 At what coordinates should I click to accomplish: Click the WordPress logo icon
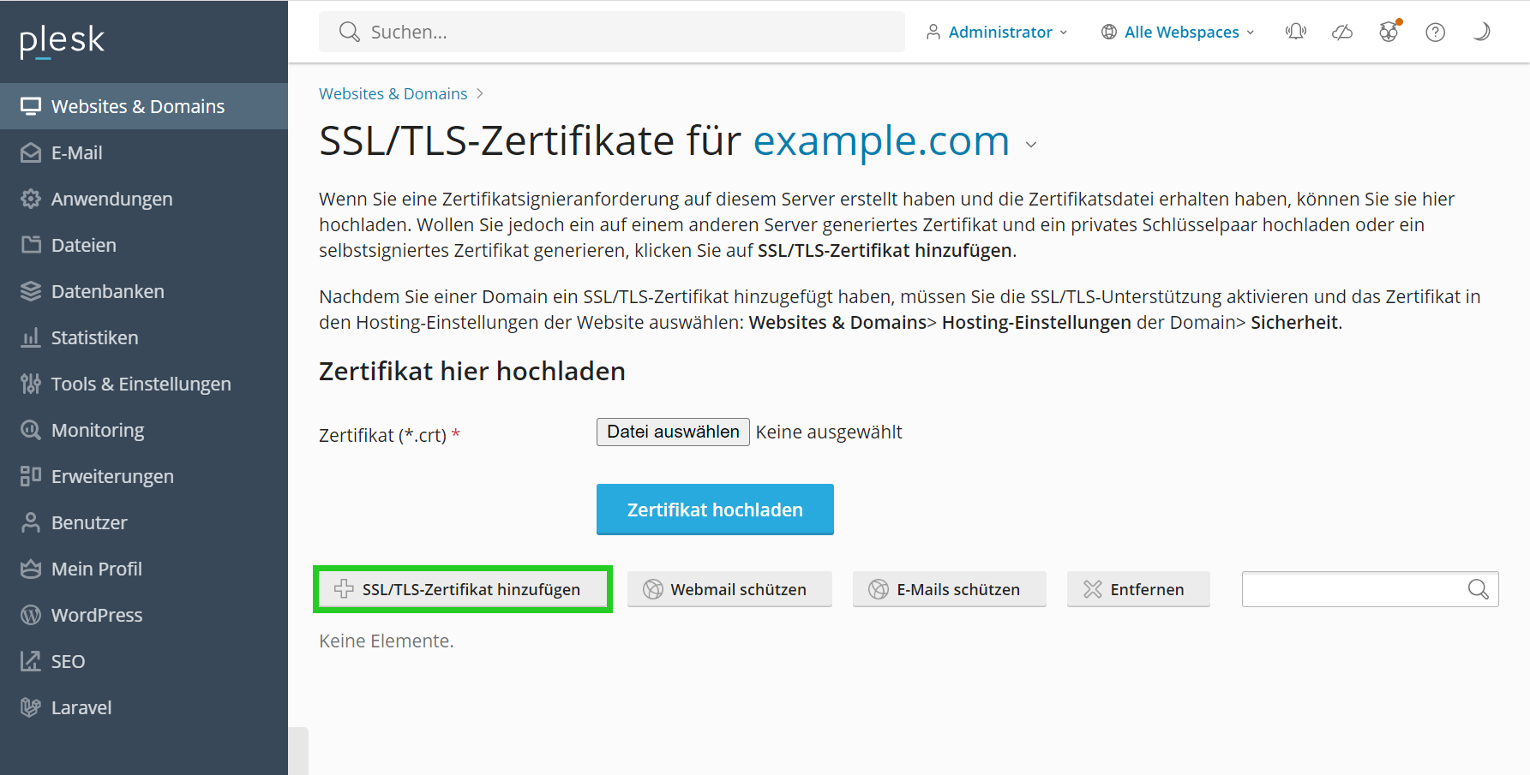click(x=31, y=615)
